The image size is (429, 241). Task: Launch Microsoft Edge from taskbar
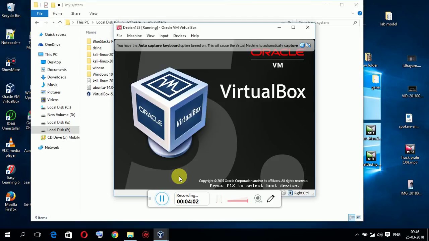click(x=54, y=235)
